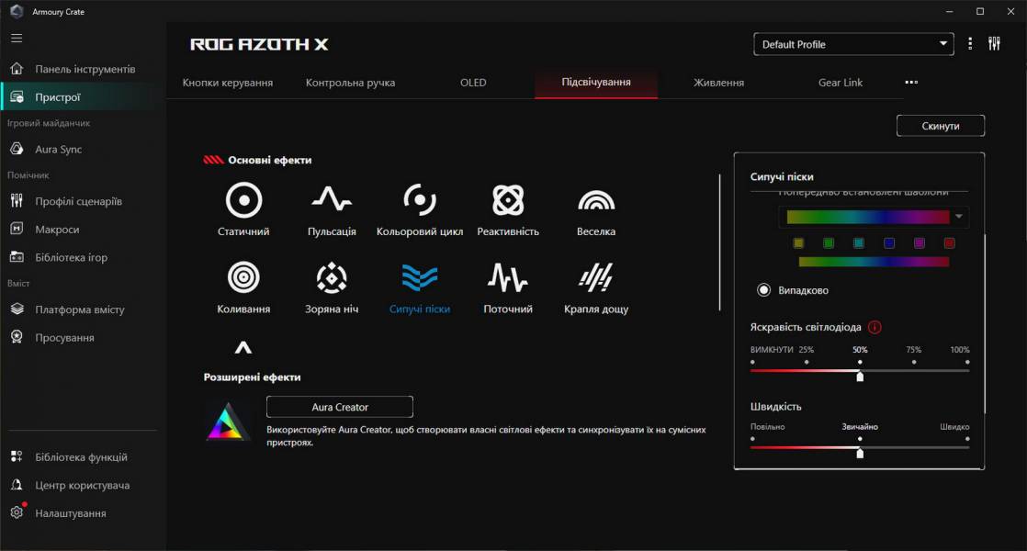Image resolution: width=1027 pixels, height=551 pixels.
Task: Select the Випадково radio option
Action: pos(763,288)
